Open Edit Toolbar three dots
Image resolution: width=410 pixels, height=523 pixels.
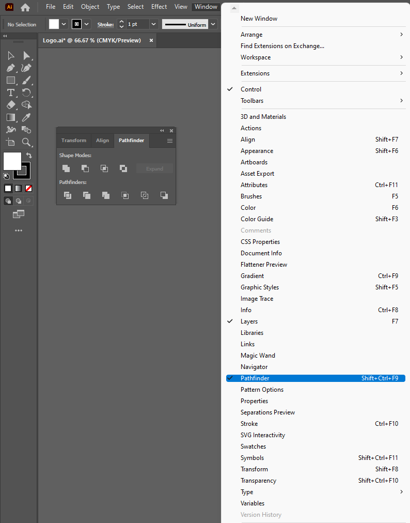(x=19, y=230)
